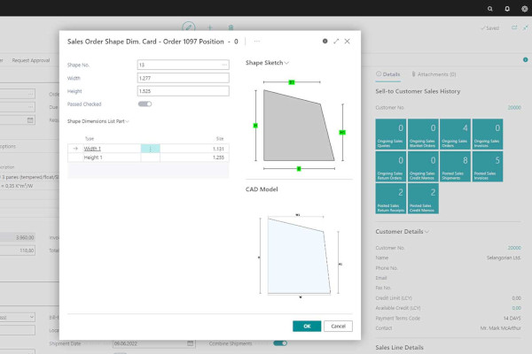Viewport: 532px width, 354px height.
Task: Switch to the Attachments tab
Action: coord(434,74)
